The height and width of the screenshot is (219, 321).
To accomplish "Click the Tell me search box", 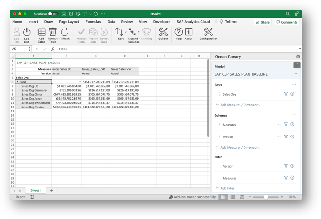I will [x=228, y=21].
